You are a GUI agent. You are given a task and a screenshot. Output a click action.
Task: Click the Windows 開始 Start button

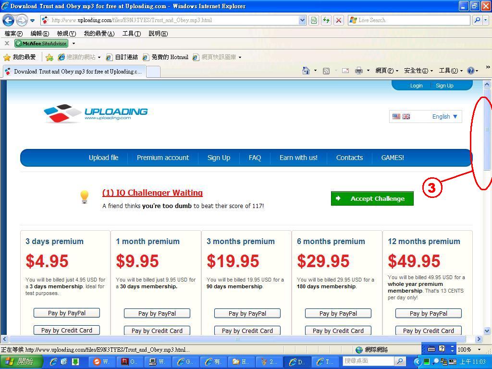tap(21, 362)
